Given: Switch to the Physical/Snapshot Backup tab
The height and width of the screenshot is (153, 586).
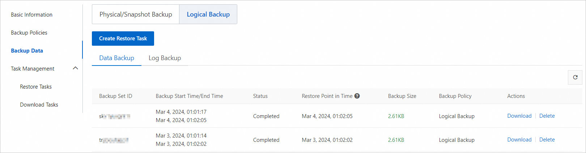Looking at the screenshot, I should point(136,14).
